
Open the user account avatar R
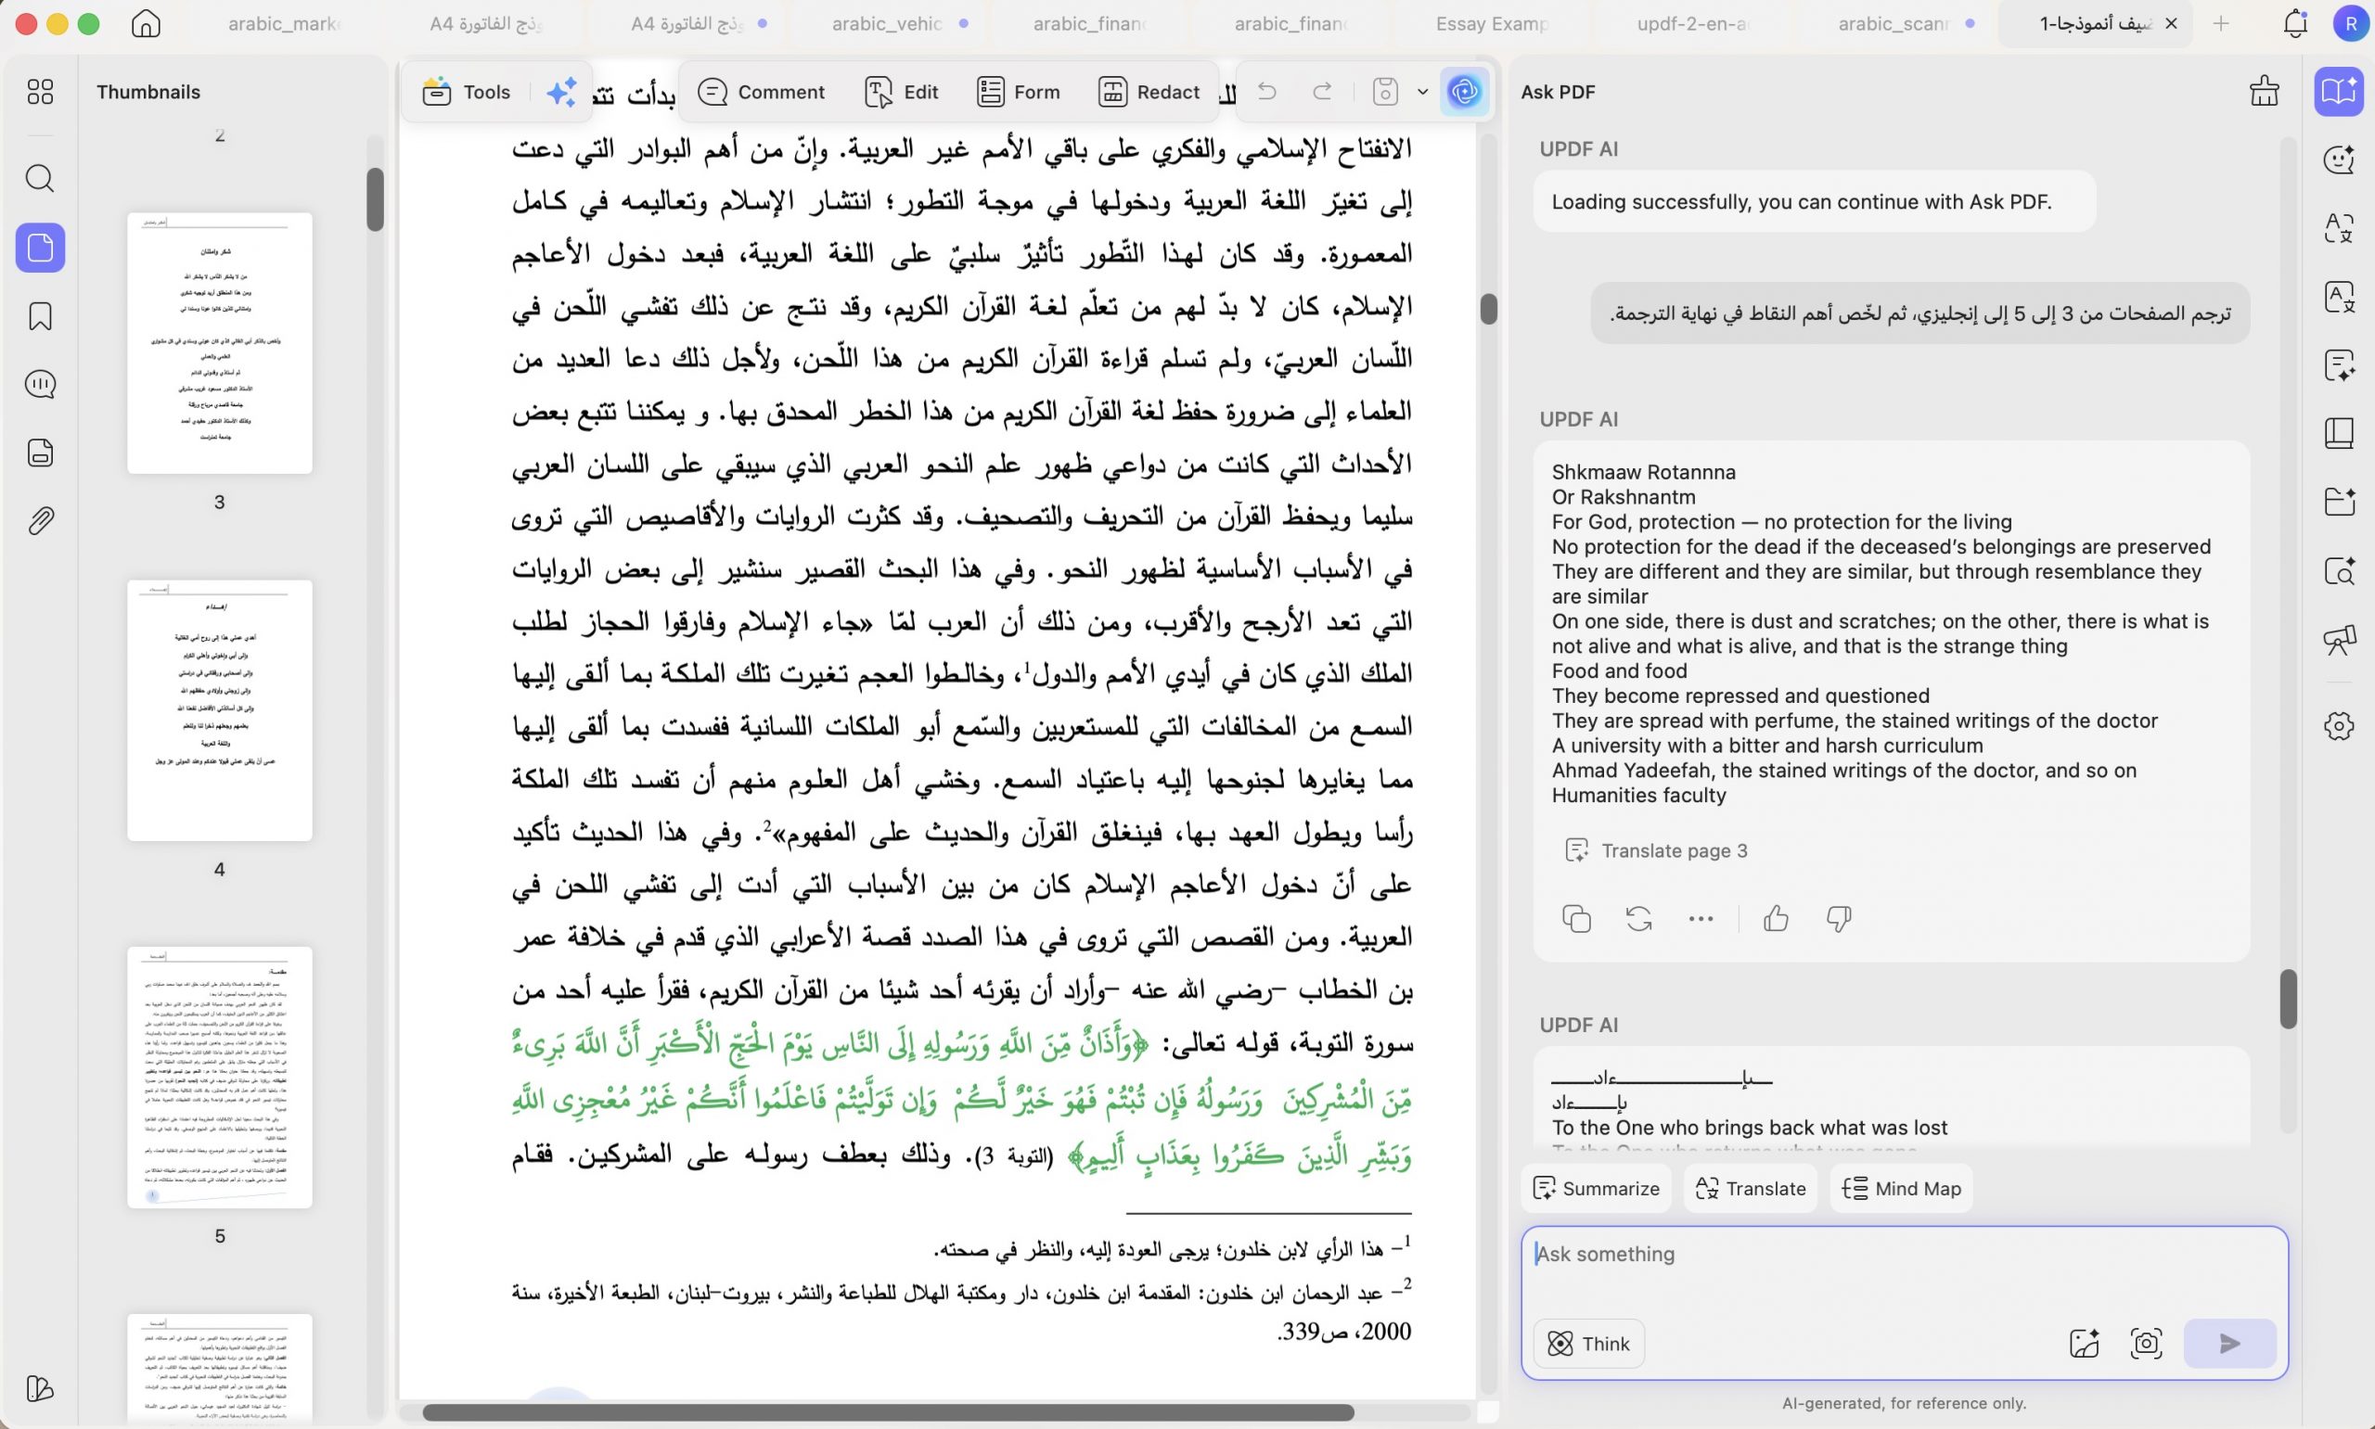(x=2351, y=23)
